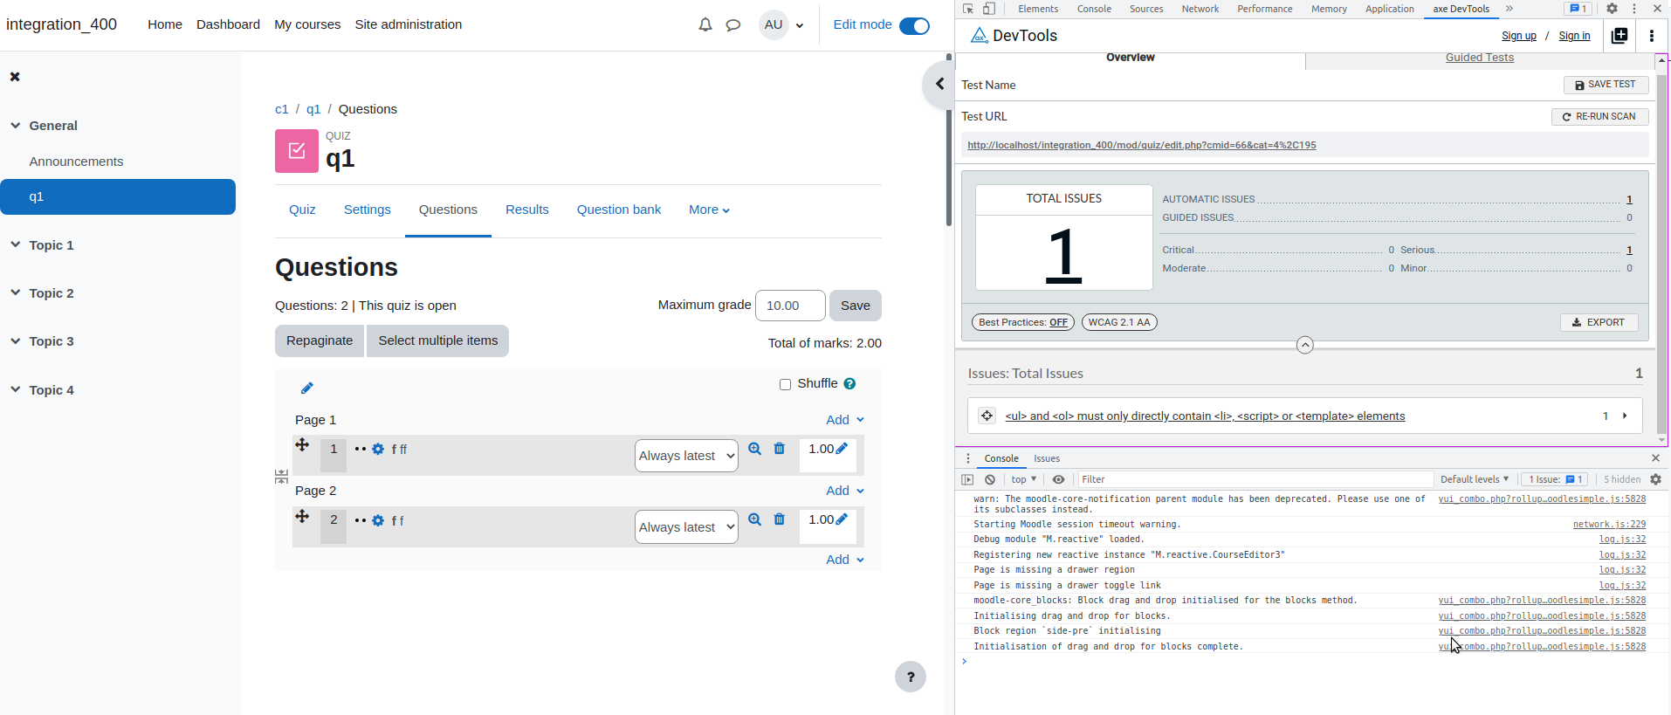Screen dimensions: 1671x715
Task: Click the SAVE TEST button
Action: [x=1606, y=85]
